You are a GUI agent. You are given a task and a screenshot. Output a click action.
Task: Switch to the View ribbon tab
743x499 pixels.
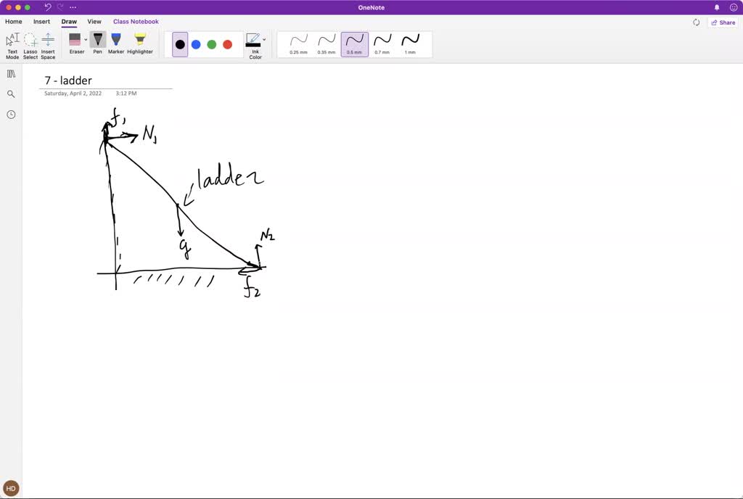tap(94, 22)
